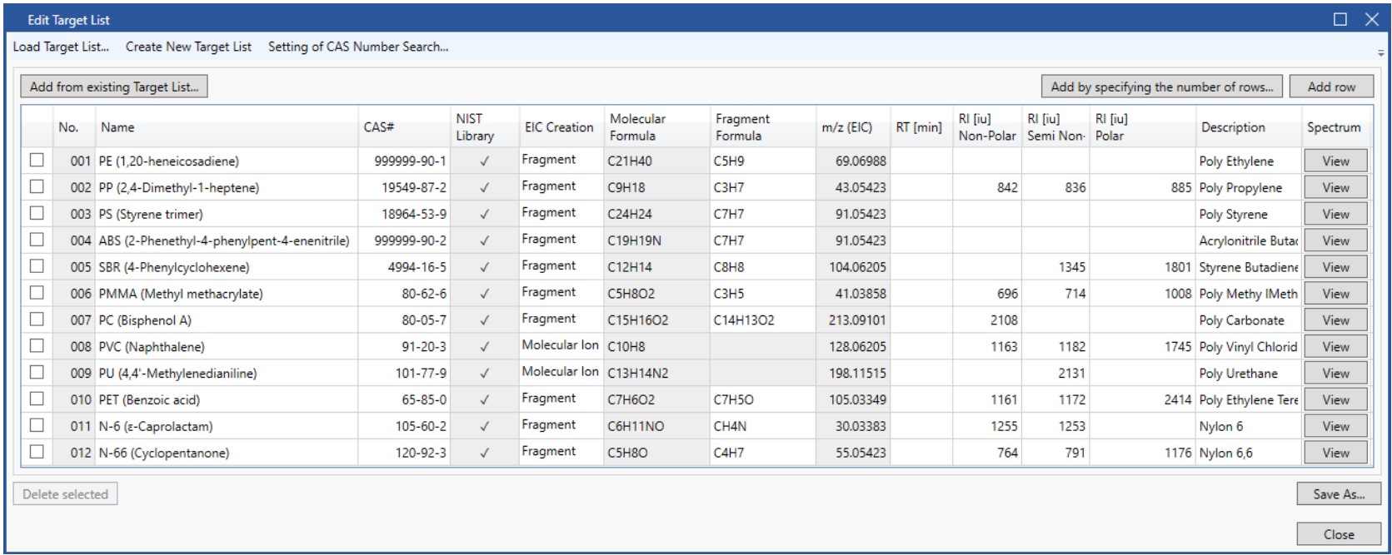
Task: View spectrum for PC (Bisphenol A)
Action: (1335, 320)
